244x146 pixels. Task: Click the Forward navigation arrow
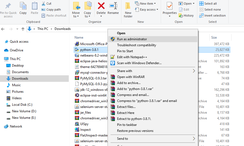11,29
